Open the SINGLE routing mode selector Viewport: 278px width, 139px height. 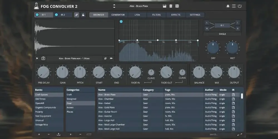click(222, 34)
